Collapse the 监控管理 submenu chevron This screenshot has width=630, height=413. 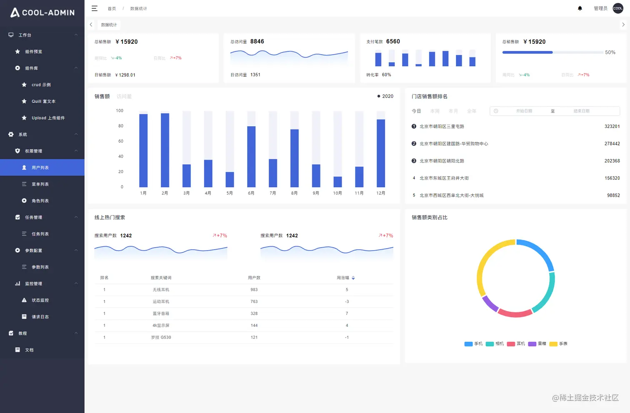pos(76,283)
